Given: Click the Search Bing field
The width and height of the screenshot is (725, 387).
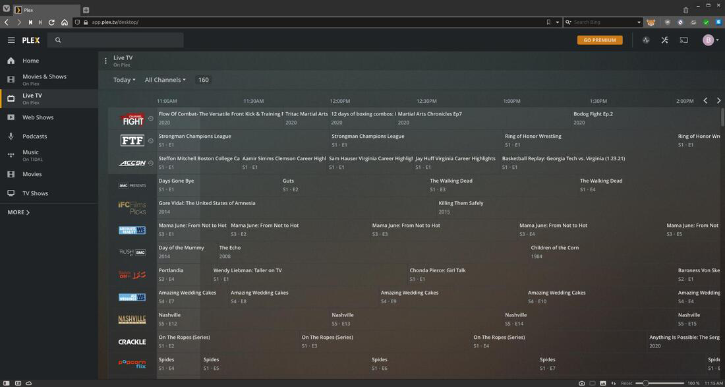Looking at the screenshot, I should (x=603, y=22).
